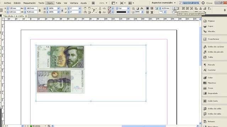
Task: Click Fit content to frame icon
Action: point(183,8)
